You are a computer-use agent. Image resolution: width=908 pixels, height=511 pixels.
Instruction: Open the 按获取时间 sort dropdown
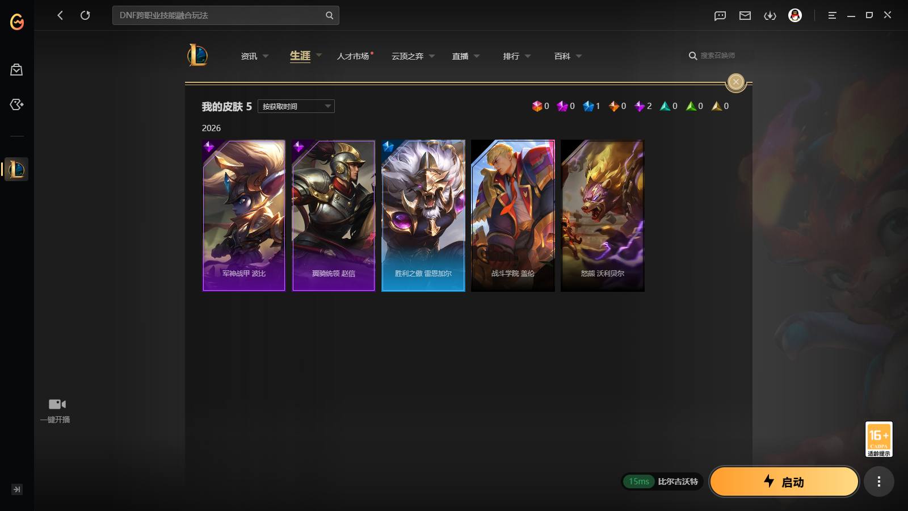pyautogui.click(x=296, y=106)
